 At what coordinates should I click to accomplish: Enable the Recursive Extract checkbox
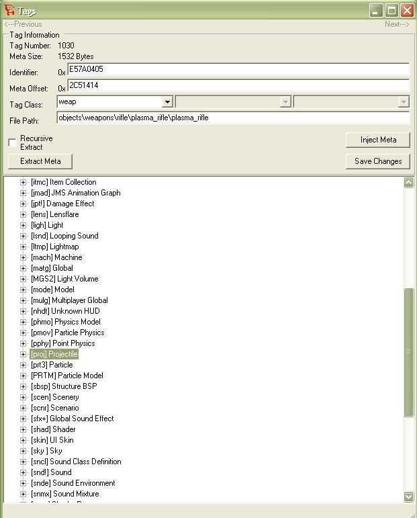click(12, 142)
